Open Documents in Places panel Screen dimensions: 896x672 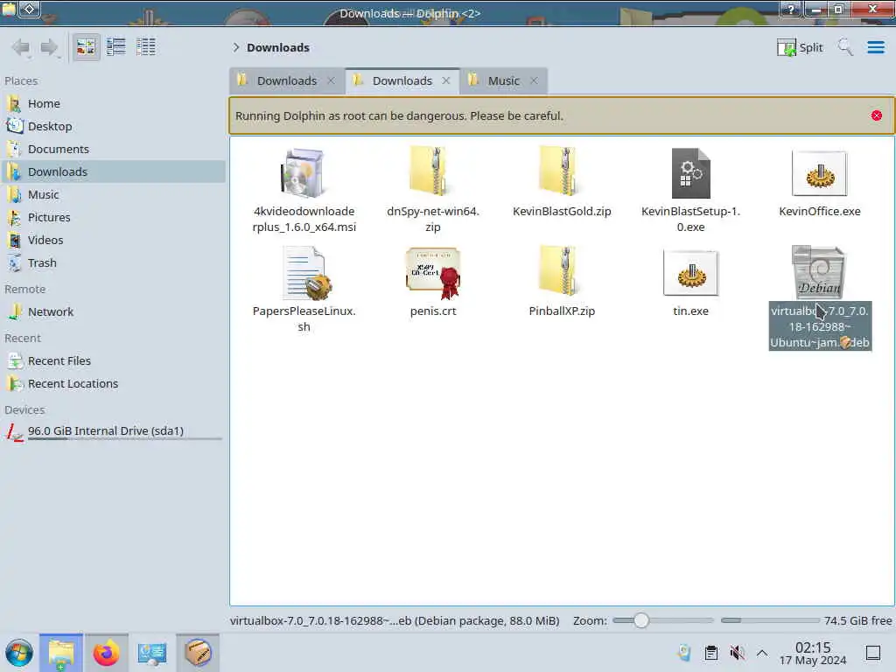tap(113, 149)
